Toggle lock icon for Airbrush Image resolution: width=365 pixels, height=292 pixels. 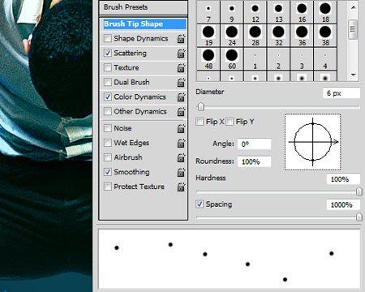coord(181,157)
